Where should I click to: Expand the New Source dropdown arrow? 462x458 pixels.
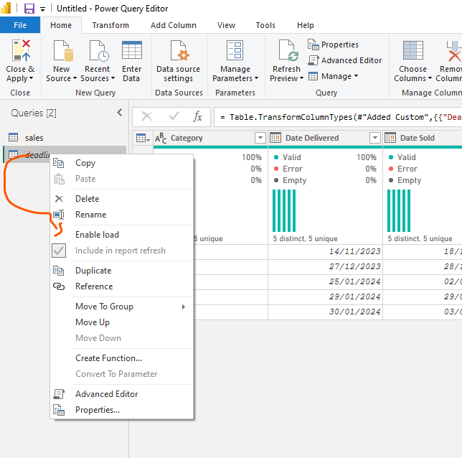[x=75, y=78]
